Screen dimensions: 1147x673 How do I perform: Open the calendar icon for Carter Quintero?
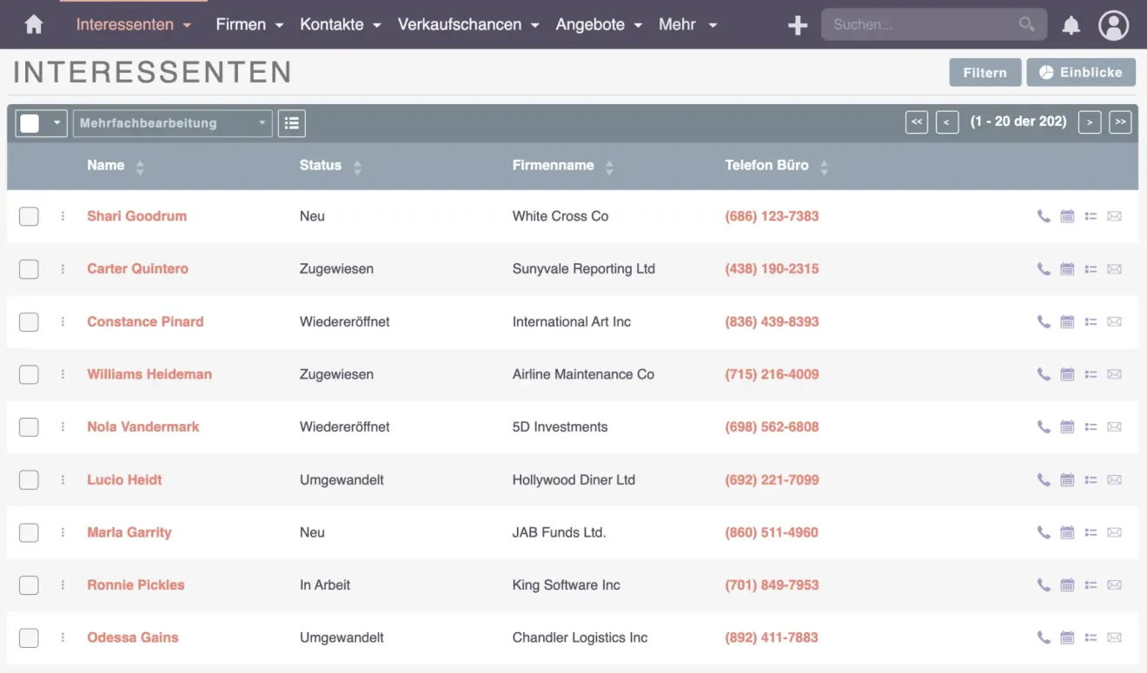(x=1067, y=269)
